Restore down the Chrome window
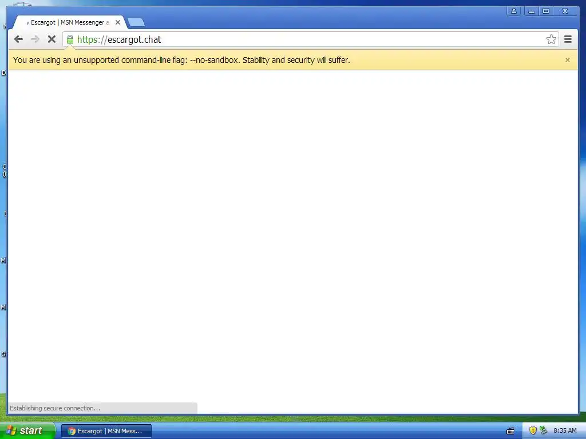Viewport: 586px width, 439px height. click(x=545, y=11)
